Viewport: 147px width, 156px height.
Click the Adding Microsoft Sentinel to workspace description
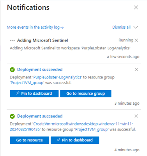coord(70,48)
